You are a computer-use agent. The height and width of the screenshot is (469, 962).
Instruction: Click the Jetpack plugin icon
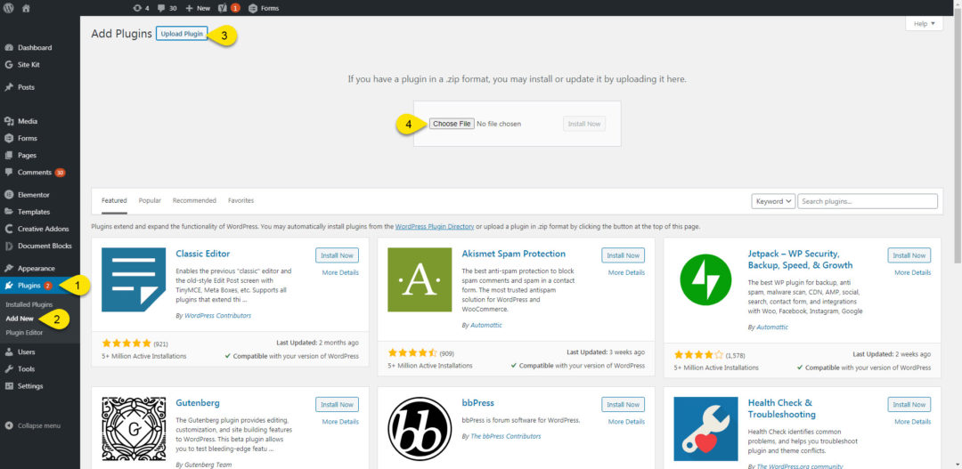coord(705,279)
